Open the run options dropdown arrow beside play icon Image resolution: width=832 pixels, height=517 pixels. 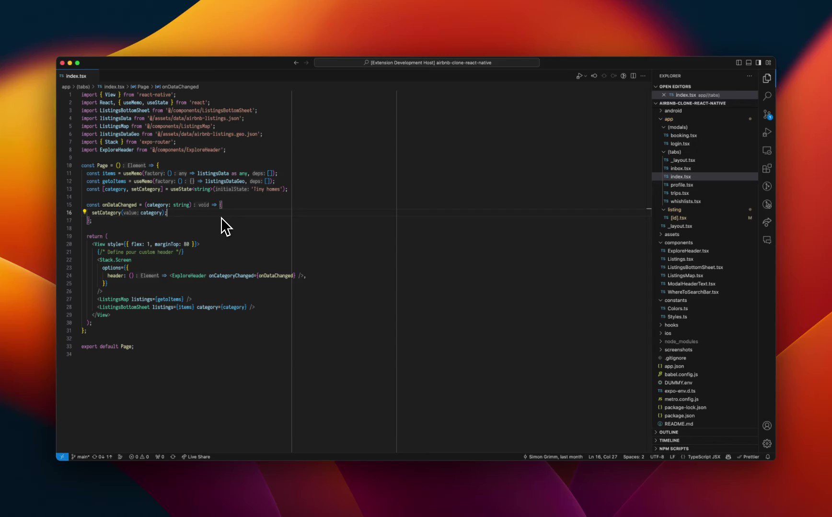point(585,76)
